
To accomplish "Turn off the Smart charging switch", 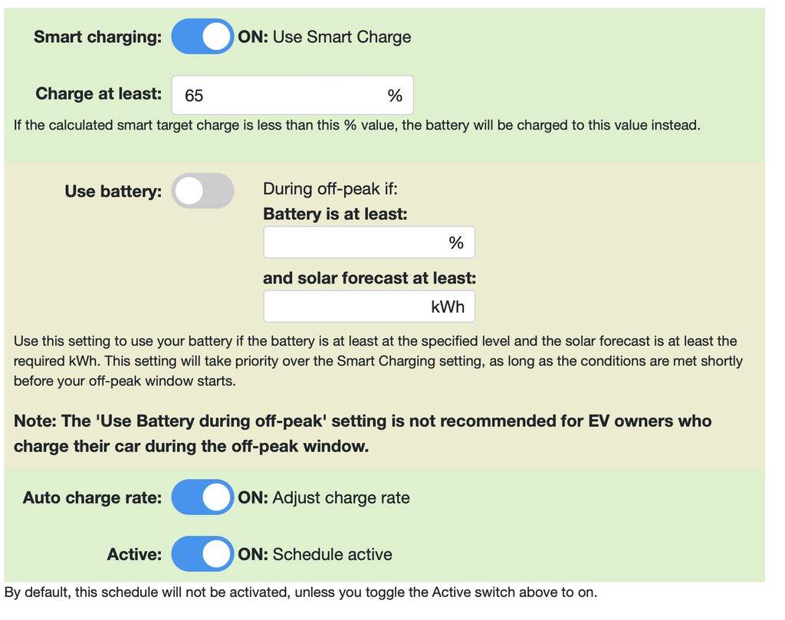I will [x=202, y=37].
